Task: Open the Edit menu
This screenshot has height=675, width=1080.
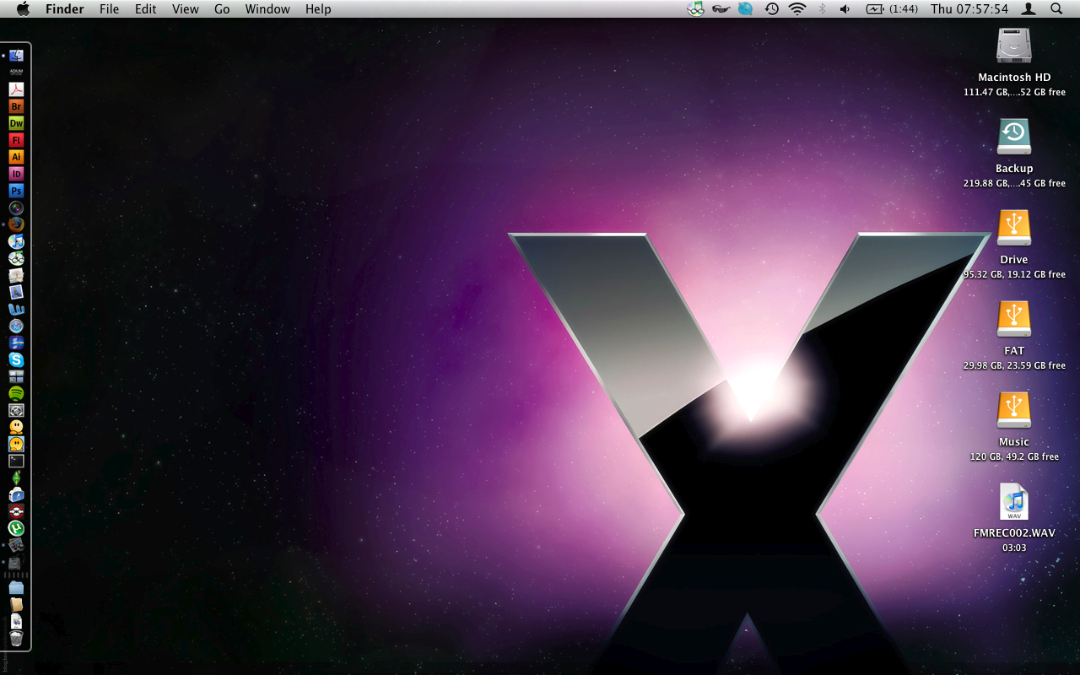Action: click(x=146, y=9)
